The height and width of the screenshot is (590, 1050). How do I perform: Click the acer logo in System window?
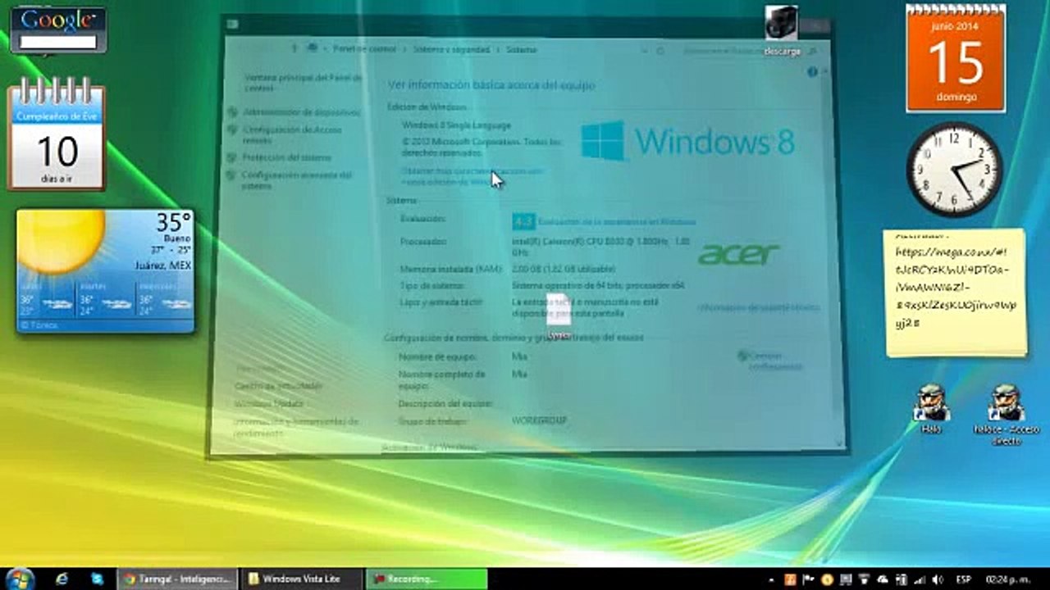point(738,254)
